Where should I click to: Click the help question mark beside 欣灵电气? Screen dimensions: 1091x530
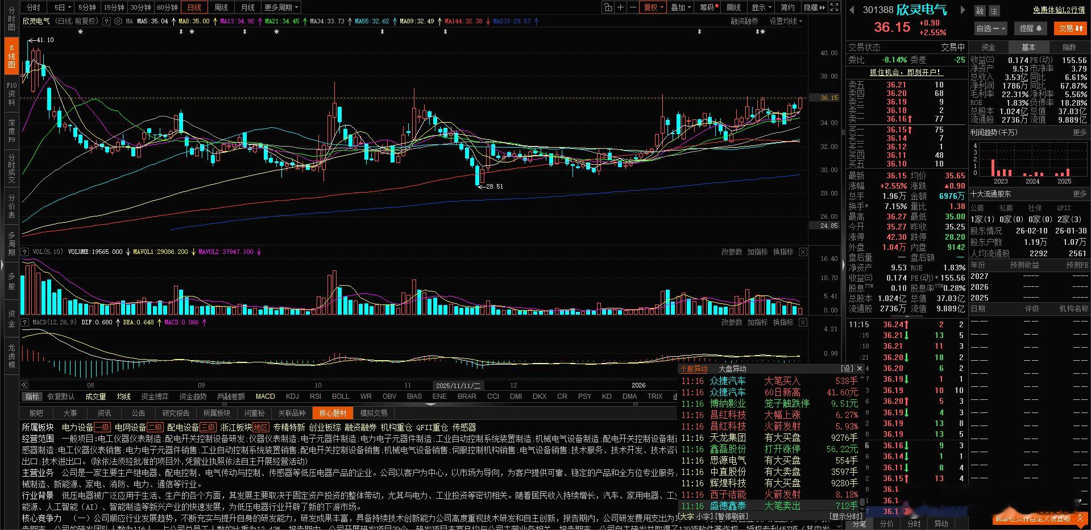coord(106,21)
